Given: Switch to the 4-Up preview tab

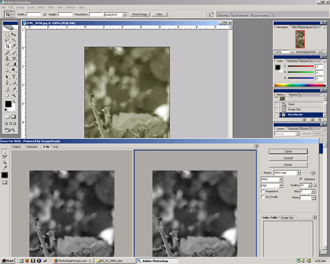Looking at the screenshot, I should click(55, 146).
